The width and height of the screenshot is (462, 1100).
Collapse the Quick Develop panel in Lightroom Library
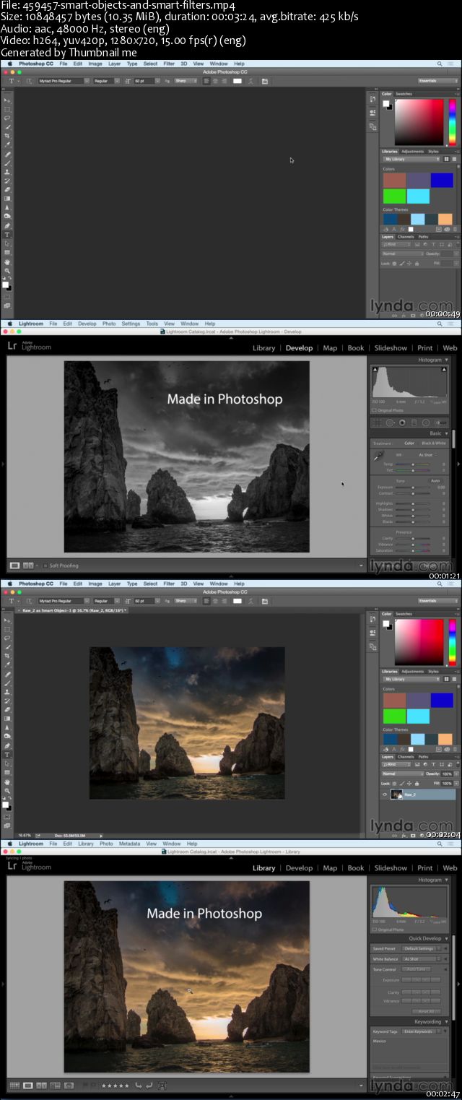click(446, 938)
